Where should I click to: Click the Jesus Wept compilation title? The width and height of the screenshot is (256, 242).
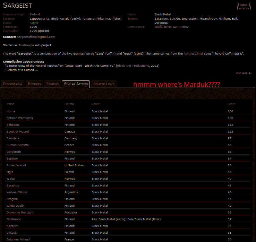pyautogui.click(x=90, y=66)
